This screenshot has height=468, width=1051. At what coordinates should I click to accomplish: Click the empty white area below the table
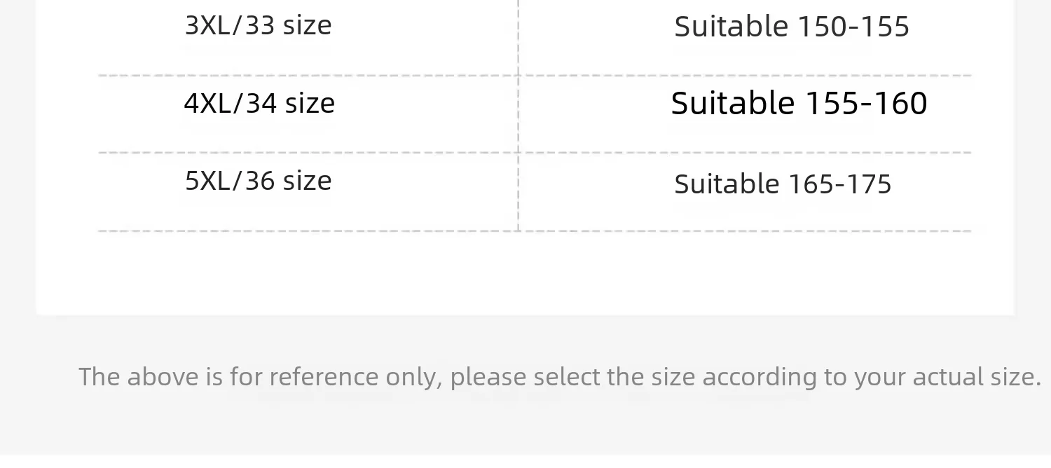tap(525, 273)
